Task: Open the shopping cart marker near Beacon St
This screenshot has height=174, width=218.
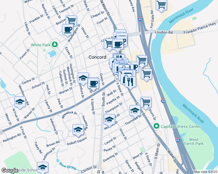Action: (71, 20)
